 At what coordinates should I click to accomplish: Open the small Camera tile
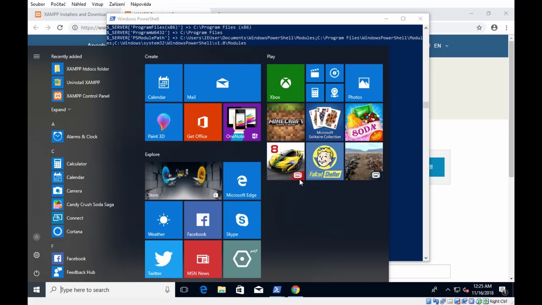335,93
